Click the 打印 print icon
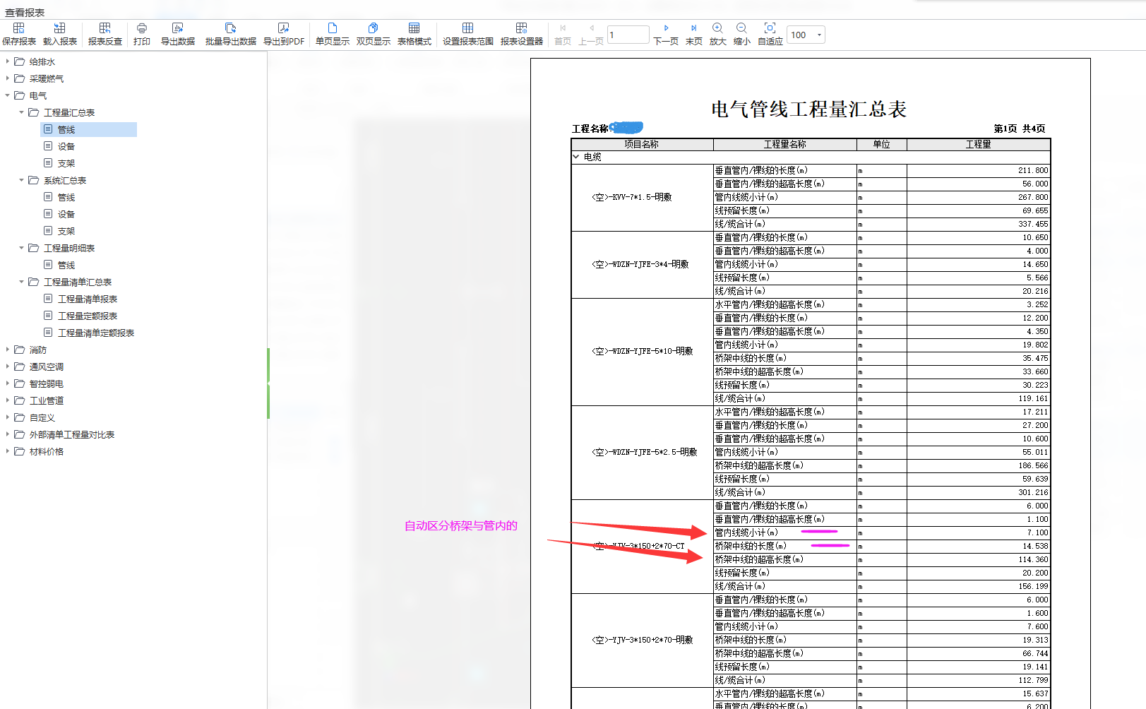 142,34
